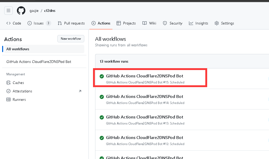Image resolution: width=269 pixels, height=159 pixels.
Task: Switch to the Pull requests tab
Action: tap(71, 23)
